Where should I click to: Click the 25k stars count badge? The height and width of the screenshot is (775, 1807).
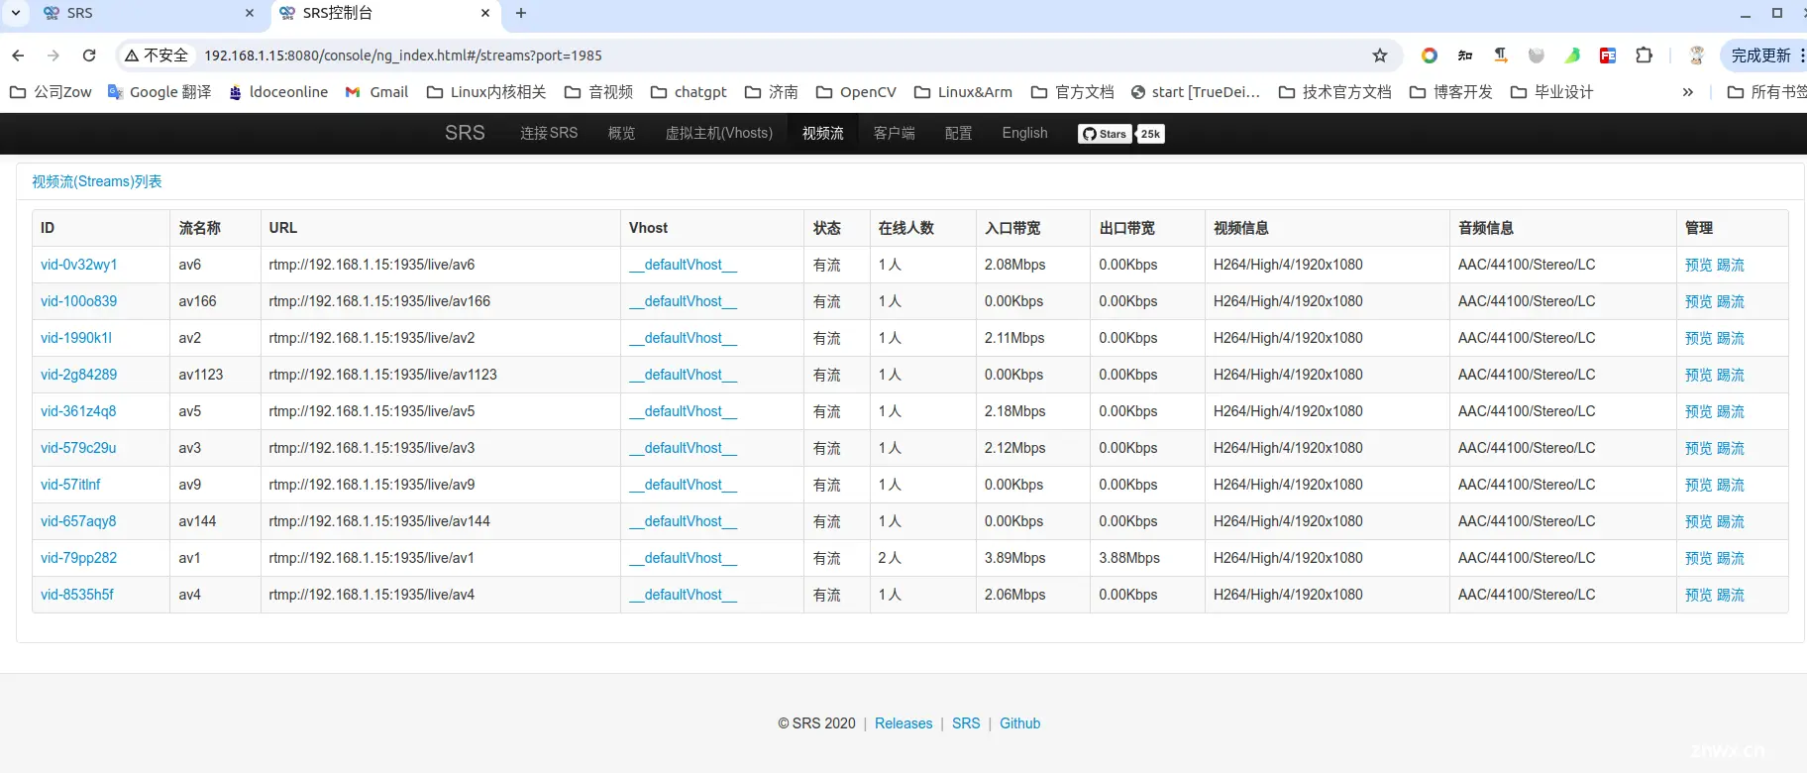[1150, 134]
